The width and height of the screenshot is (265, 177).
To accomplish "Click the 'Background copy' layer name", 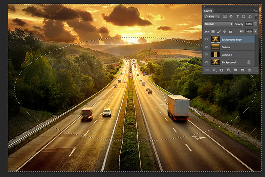I will 232,39.
